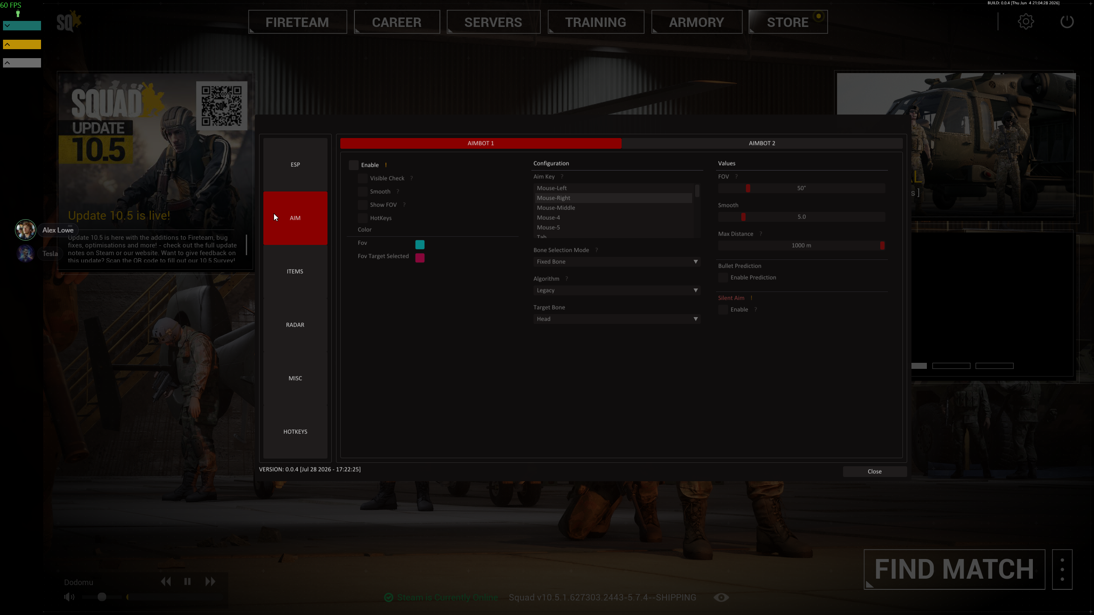Mute using the speaker volume icon
1094x615 pixels.
point(69,597)
